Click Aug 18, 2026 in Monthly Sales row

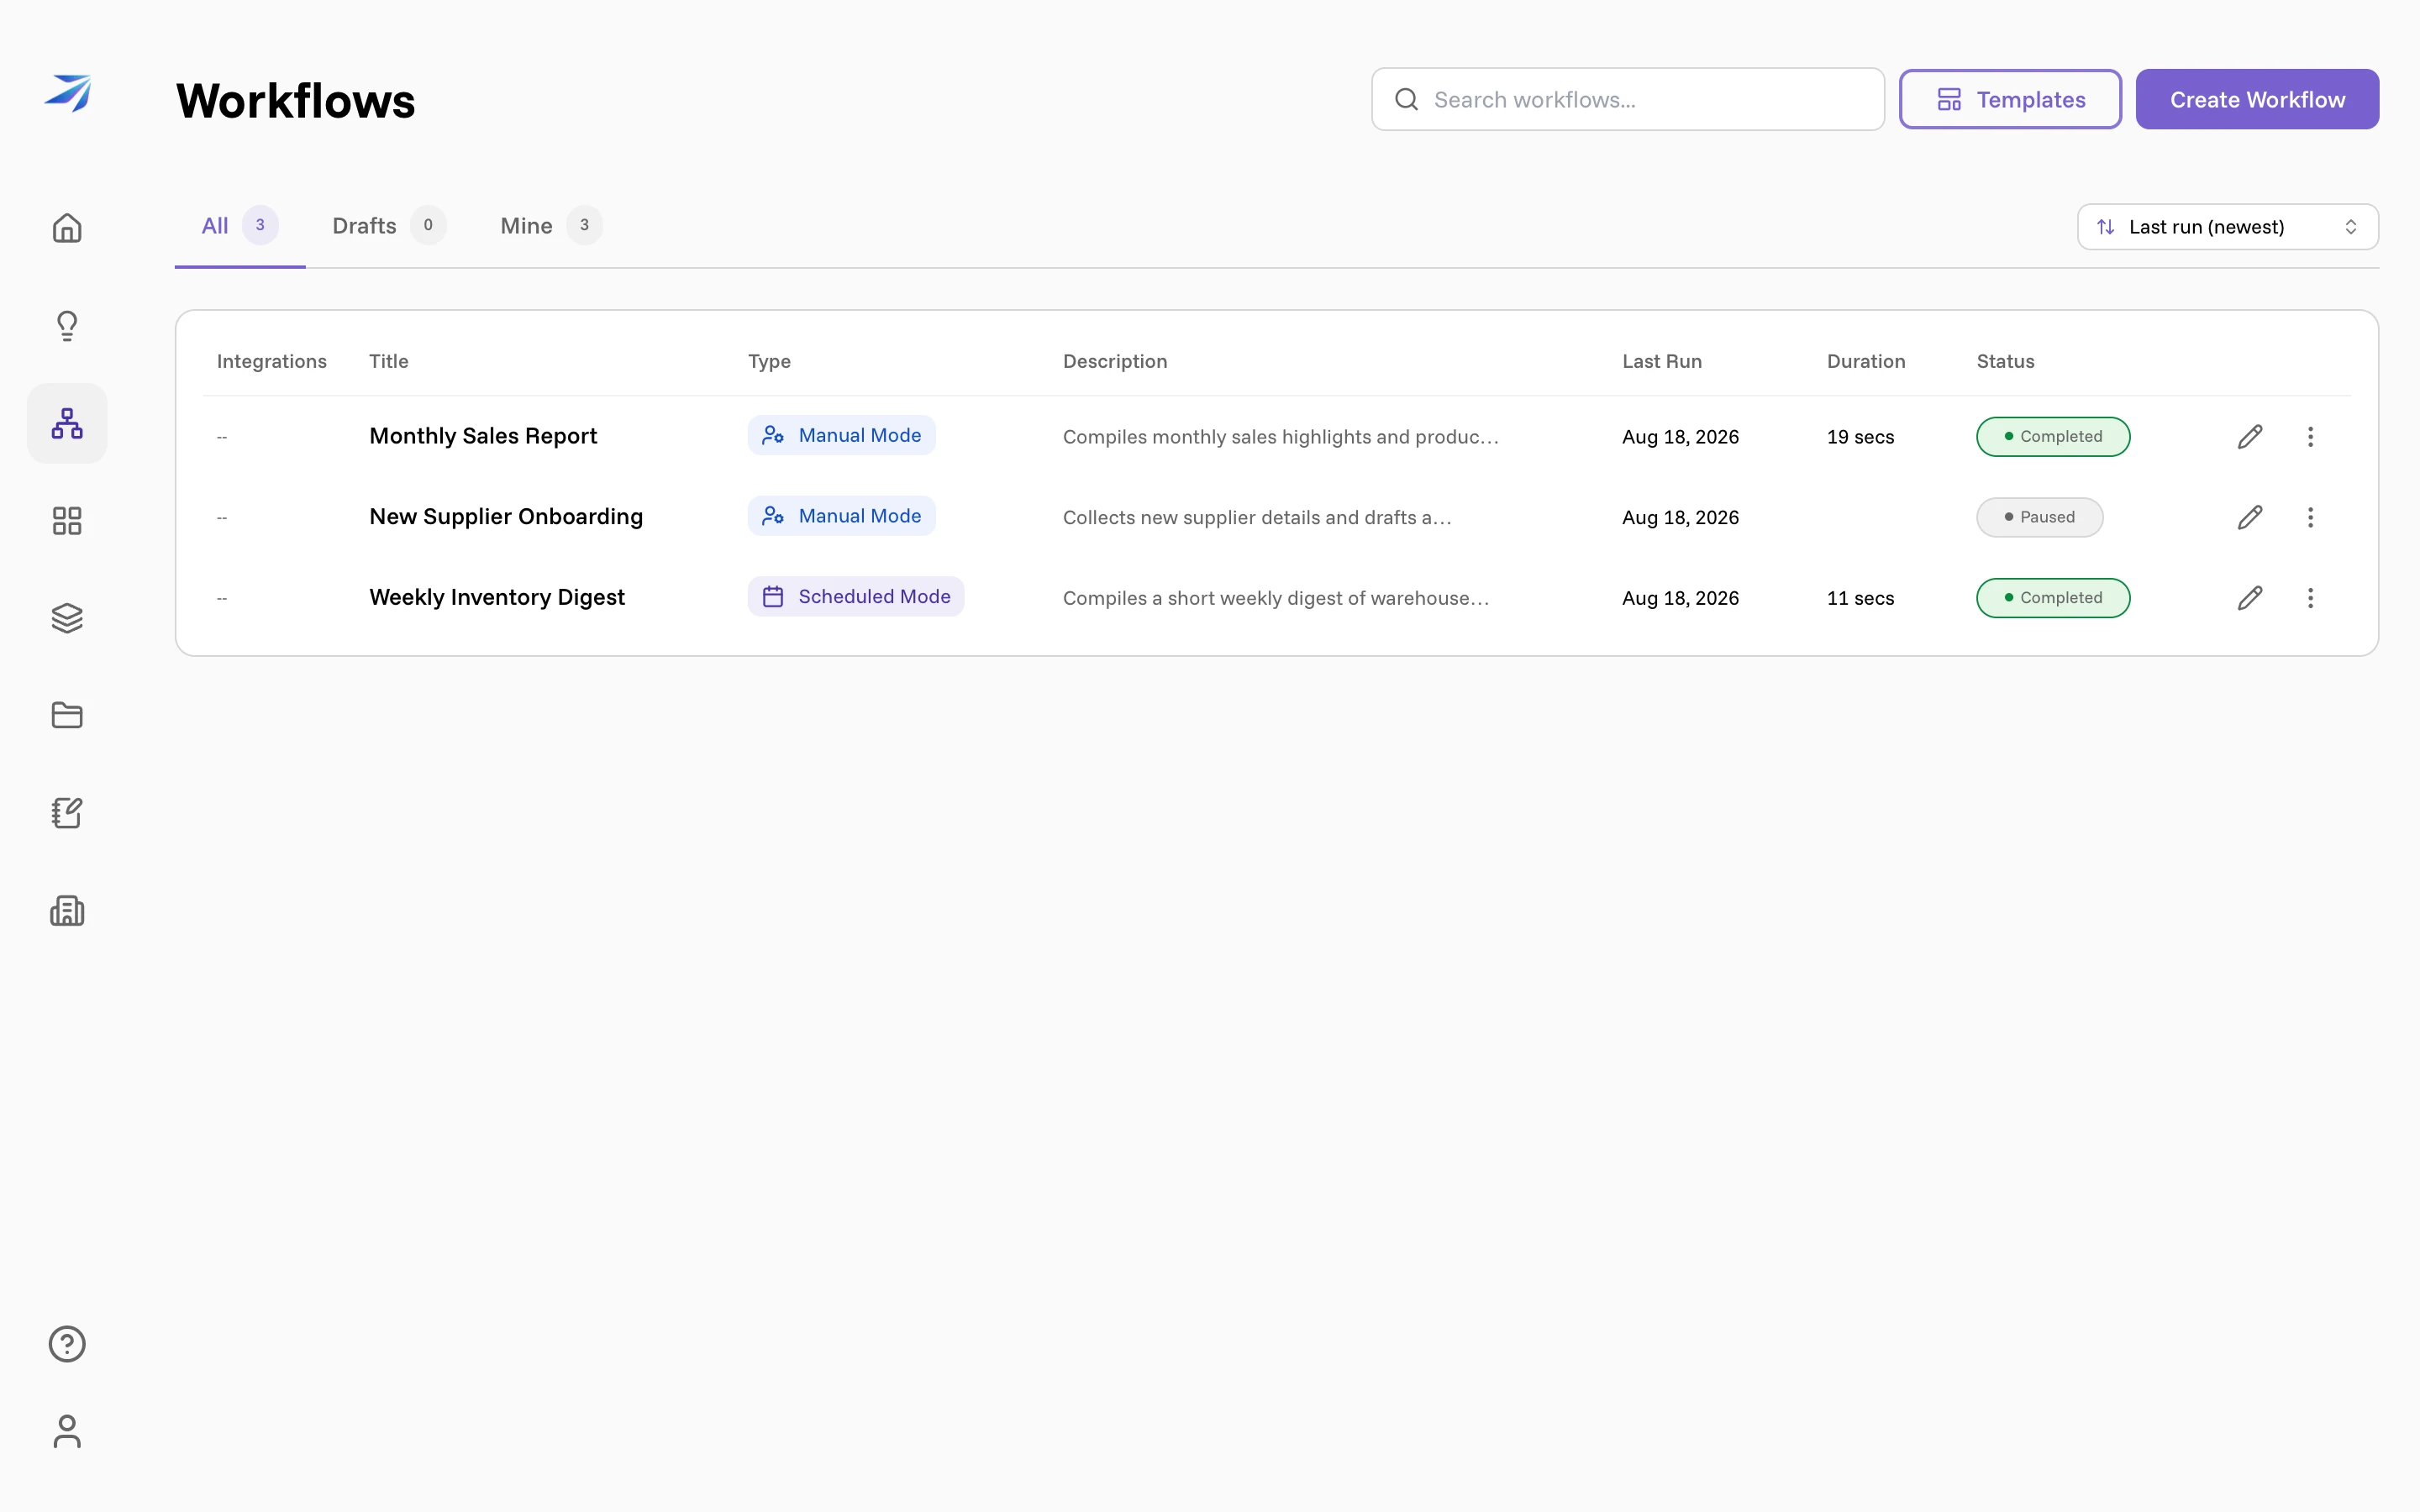click(1680, 437)
